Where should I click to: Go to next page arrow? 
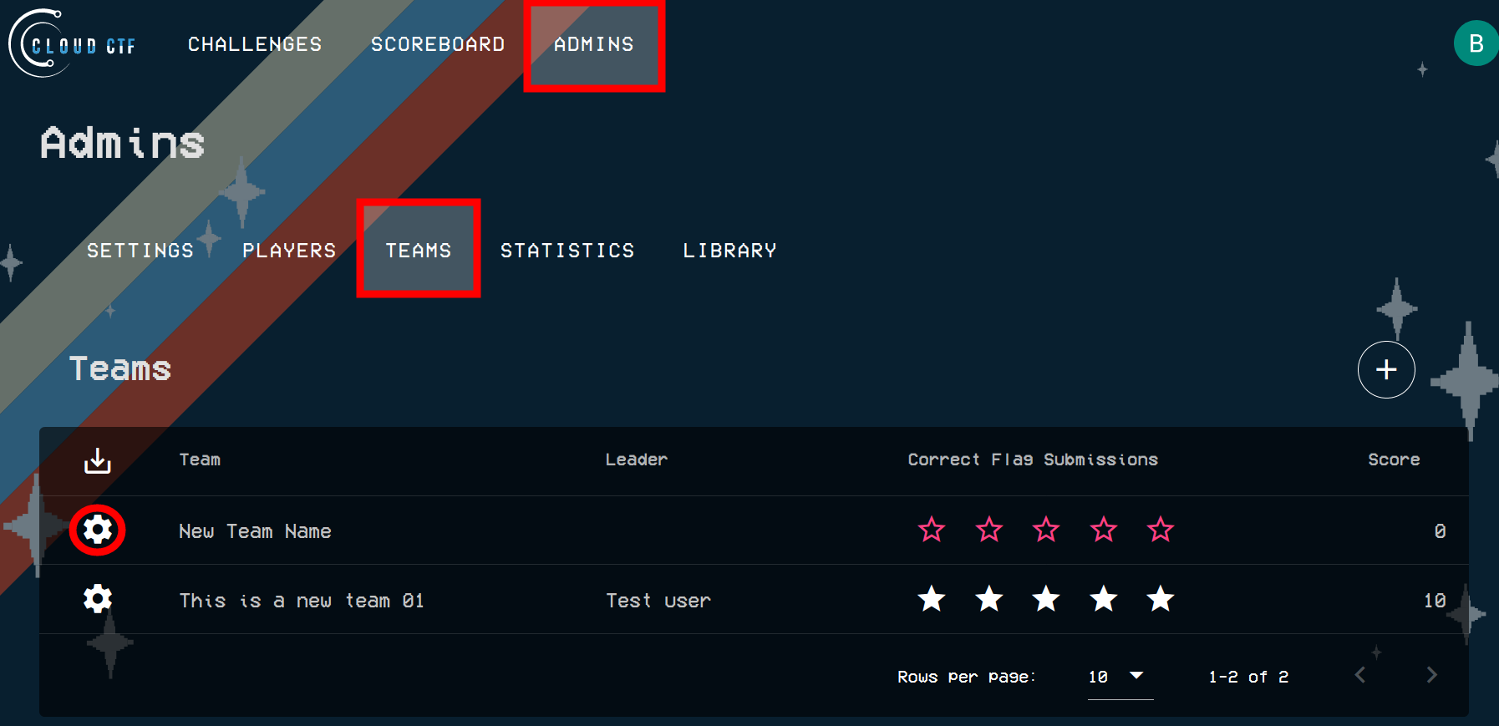tap(1431, 675)
